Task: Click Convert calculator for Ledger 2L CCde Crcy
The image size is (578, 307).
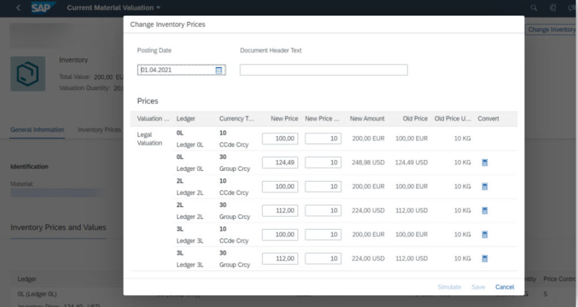Action: tap(484, 187)
